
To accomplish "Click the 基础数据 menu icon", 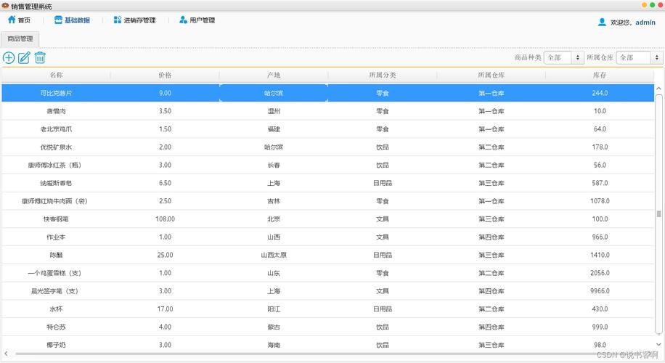I will point(58,20).
